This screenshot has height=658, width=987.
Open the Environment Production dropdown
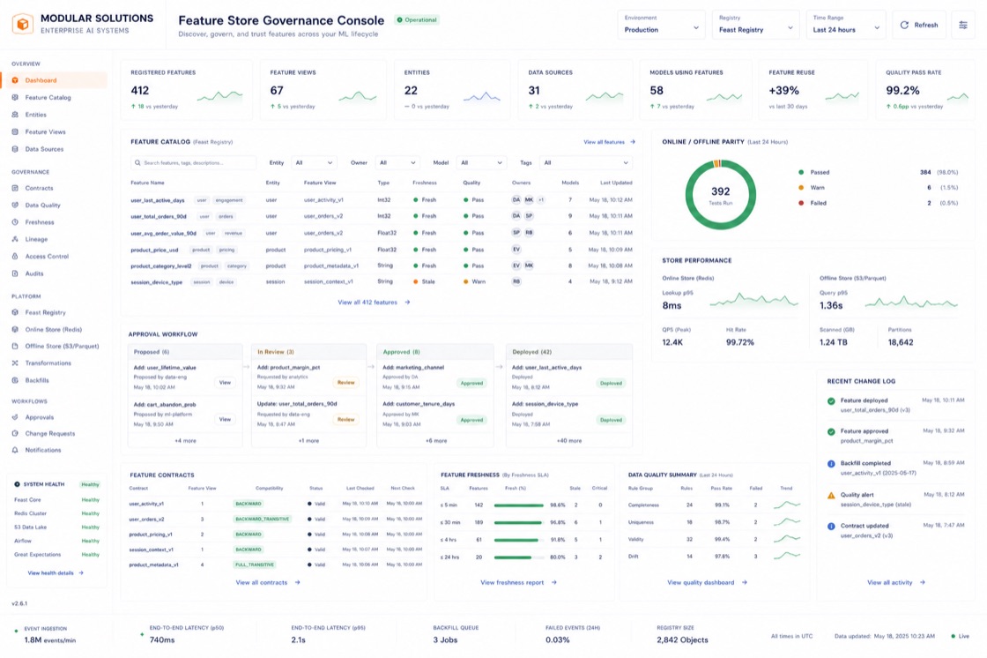click(661, 26)
